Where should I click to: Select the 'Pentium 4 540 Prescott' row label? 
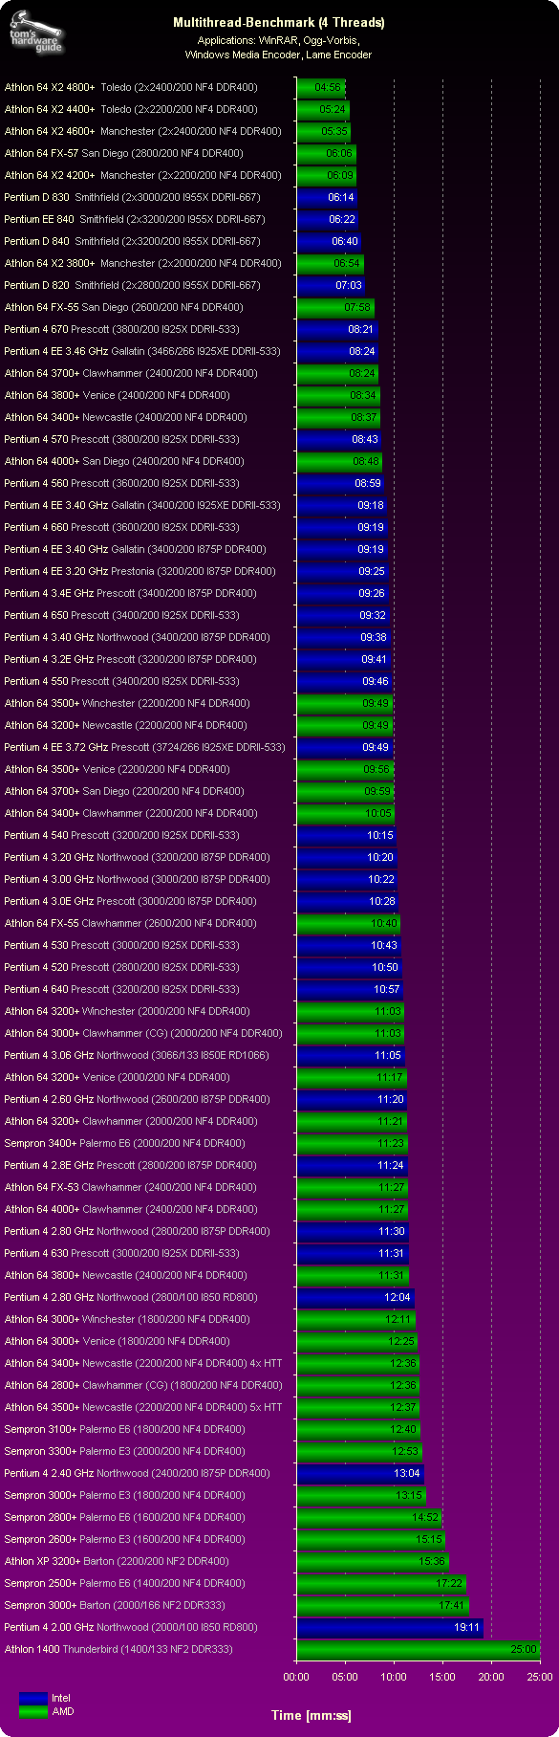click(x=122, y=835)
